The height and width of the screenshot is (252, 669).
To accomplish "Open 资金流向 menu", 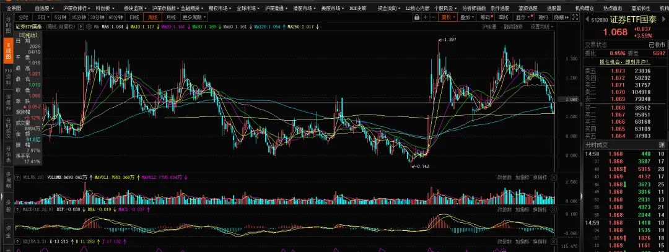I will pos(388,8).
